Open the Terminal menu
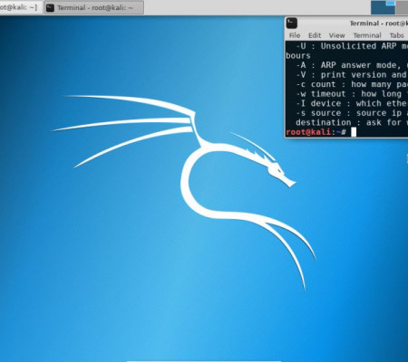This screenshot has height=362, width=408. 367,35
